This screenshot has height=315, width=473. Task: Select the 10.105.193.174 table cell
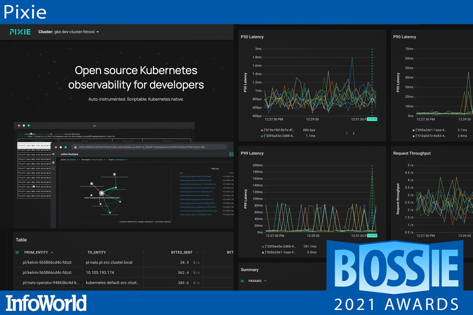pyautogui.click(x=100, y=272)
